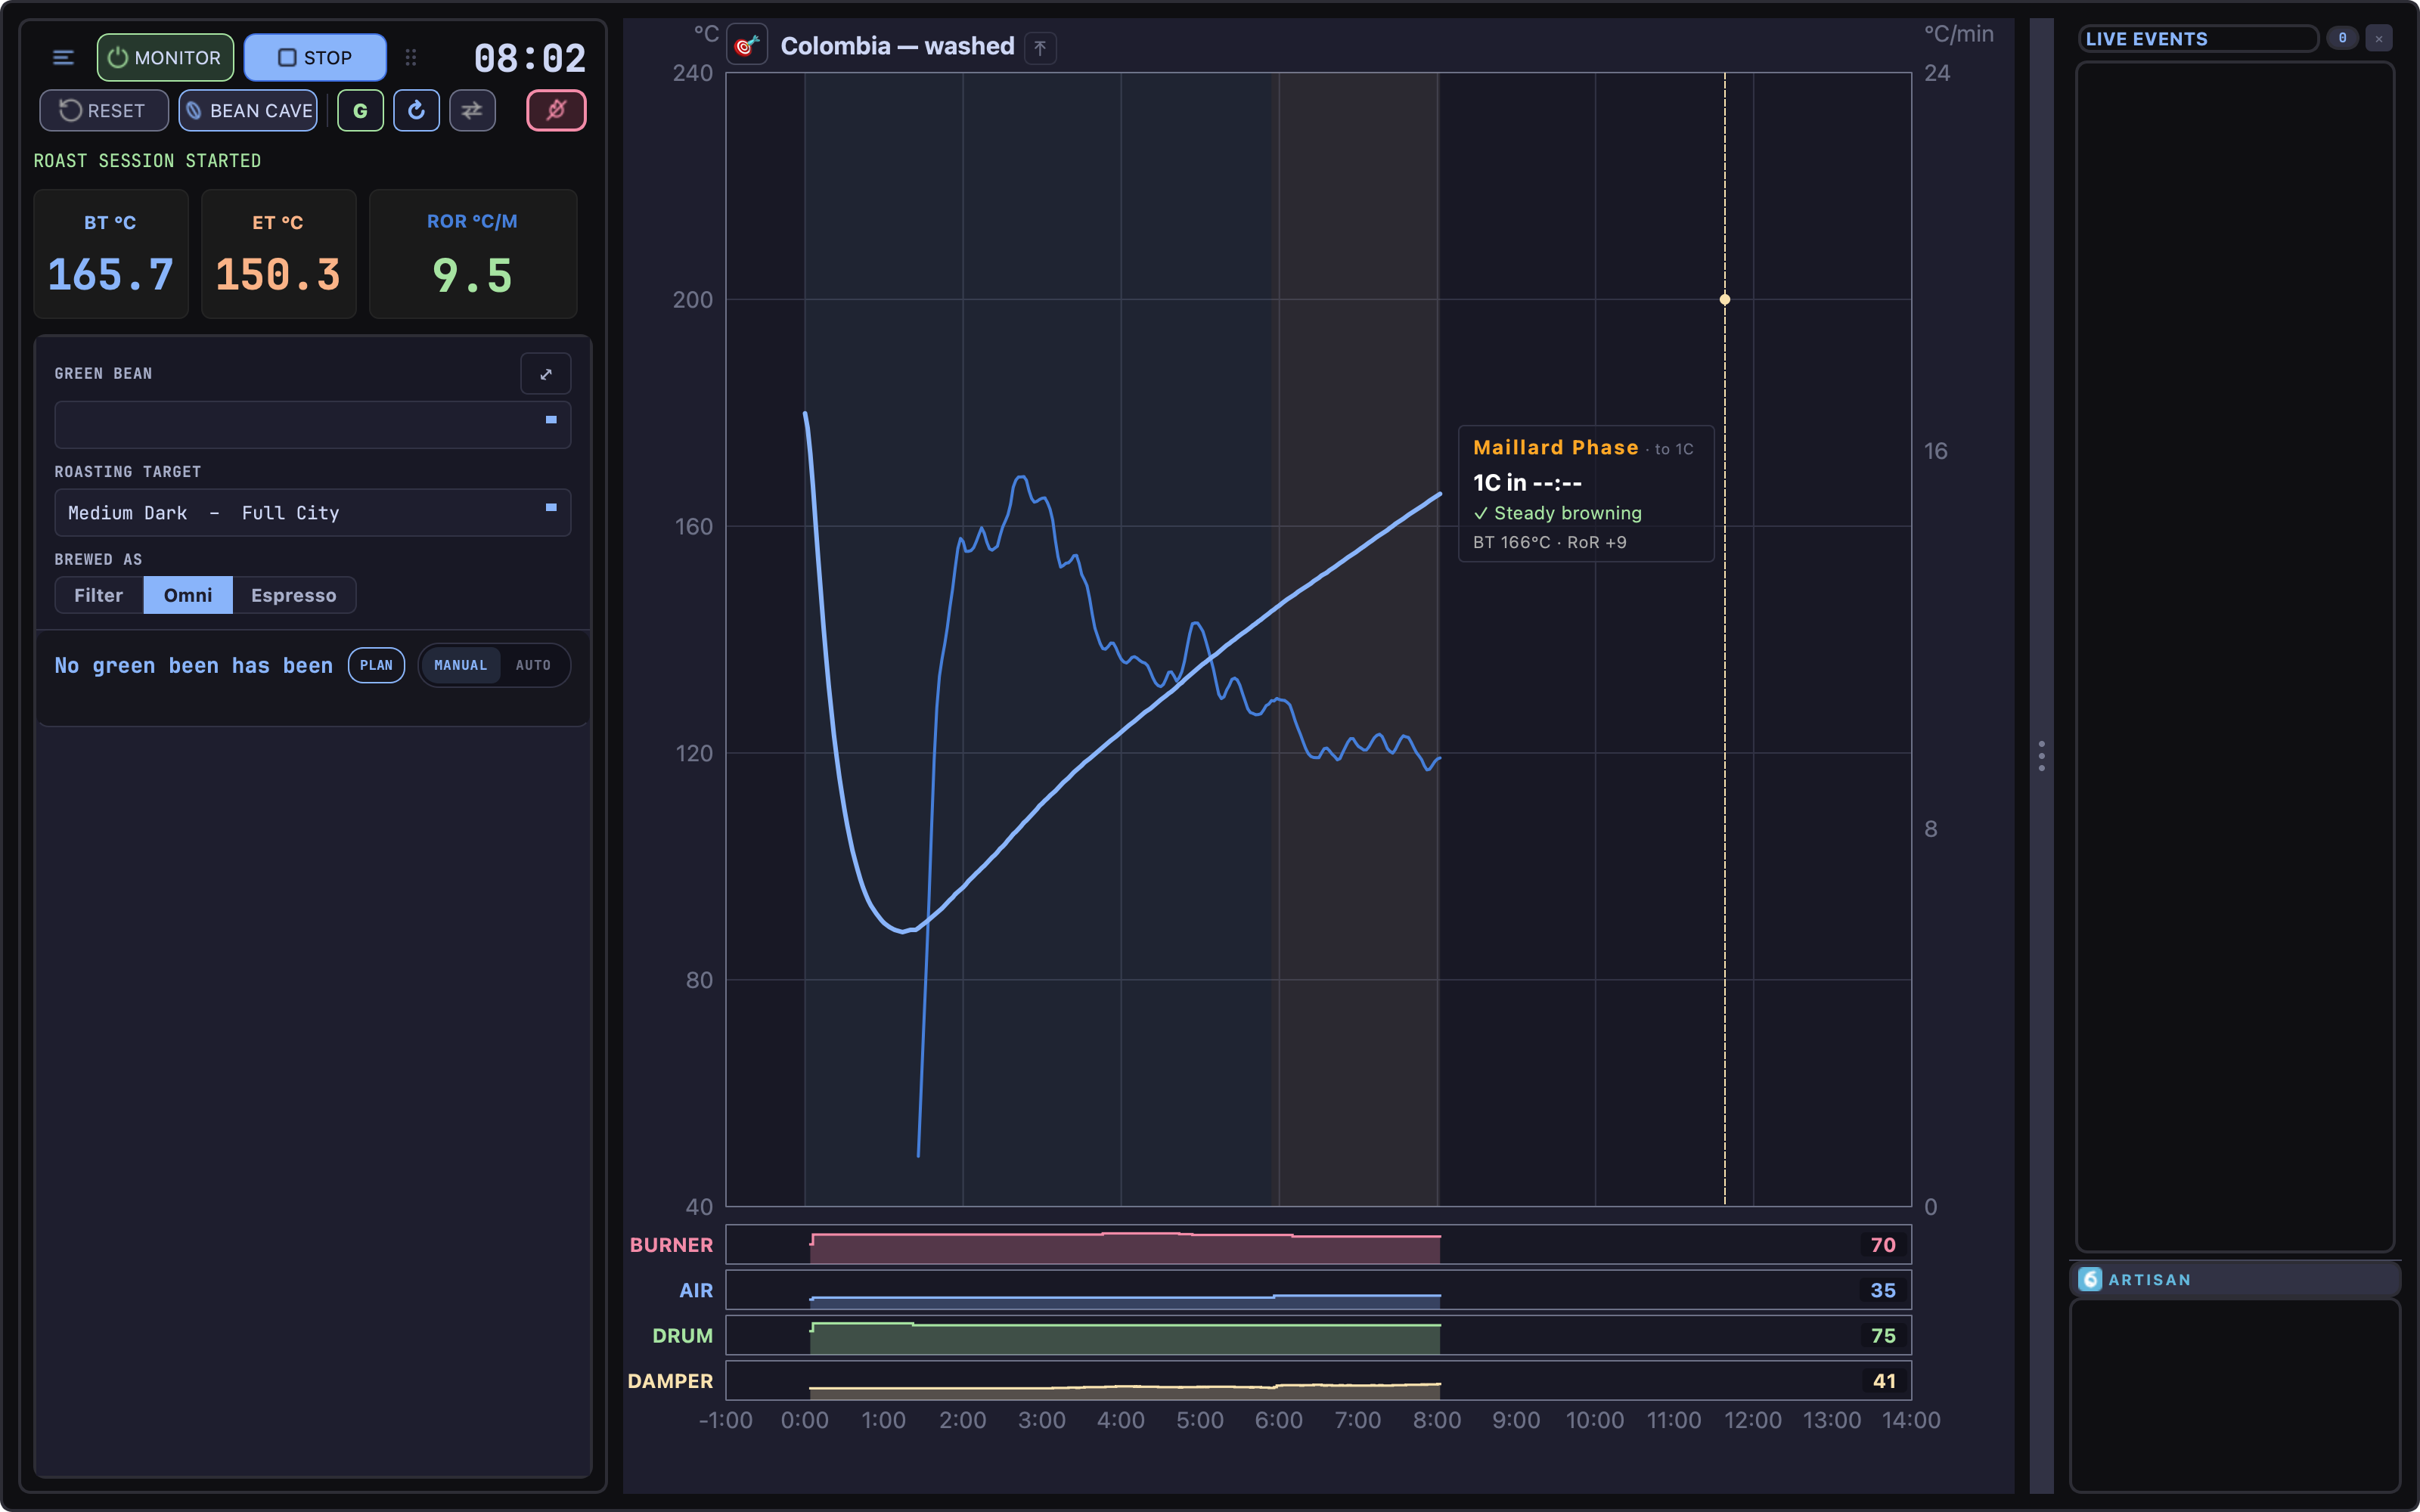The height and width of the screenshot is (1512, 2420).
Task: Select the Espresso brew option
Action: (294, 595)
